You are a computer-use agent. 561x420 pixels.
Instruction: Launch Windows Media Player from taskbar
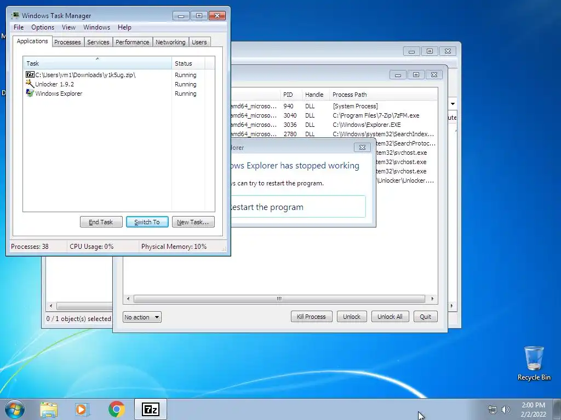pos(82,409)
